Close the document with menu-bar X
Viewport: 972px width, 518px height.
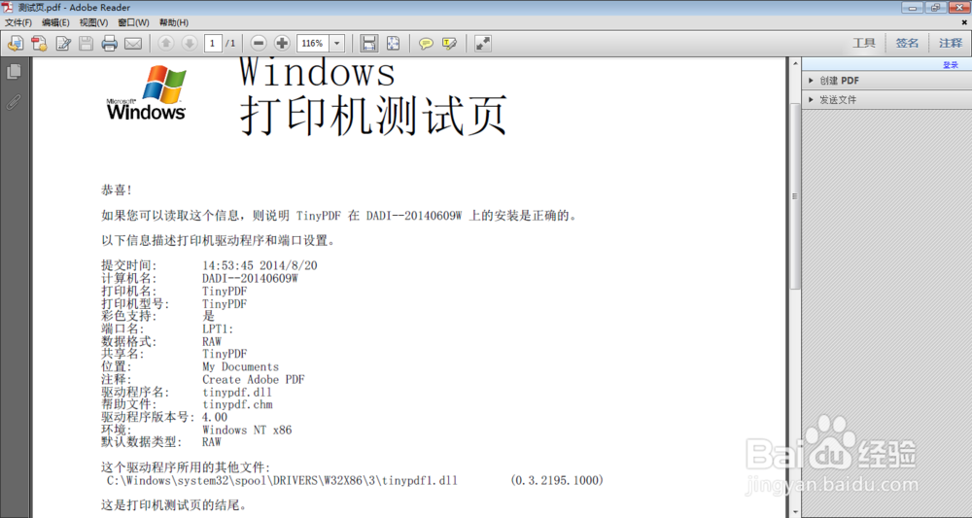[964, 22]
